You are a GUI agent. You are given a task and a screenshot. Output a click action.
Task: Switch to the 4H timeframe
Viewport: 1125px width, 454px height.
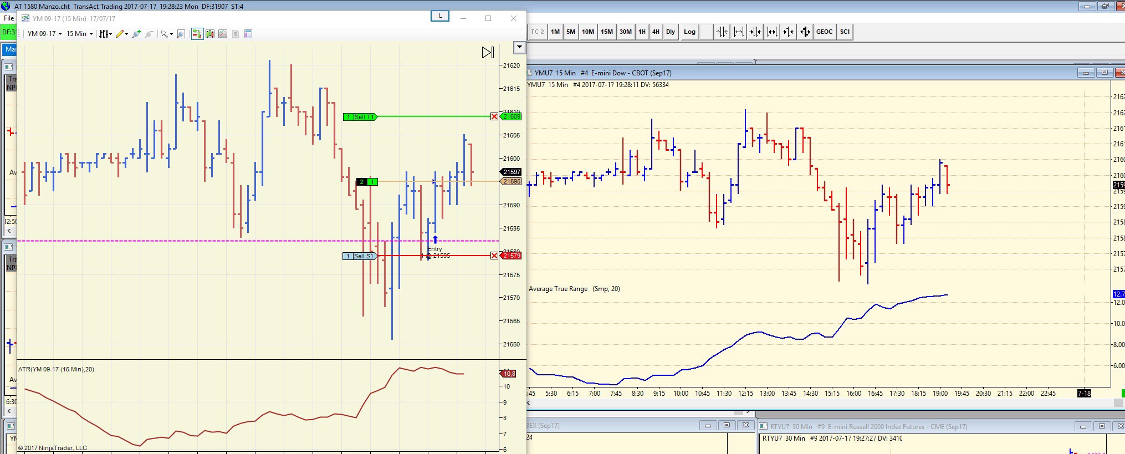[x=656, y=32]
